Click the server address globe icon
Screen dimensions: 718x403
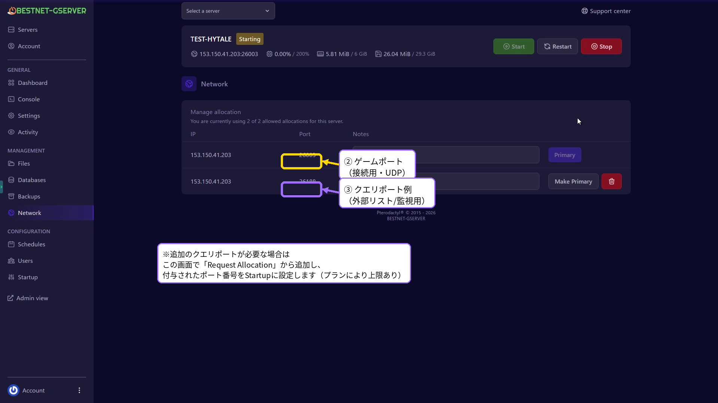click(194, 54)
